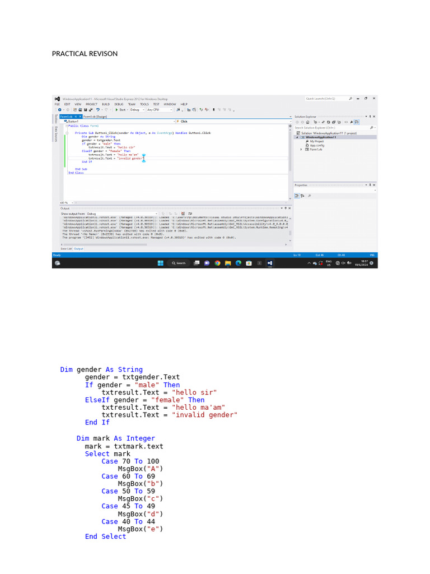The height and width of the screenshot is (574, 430).
Task: Collapse the Public Class Form1 code region
Action: [67, 127]
